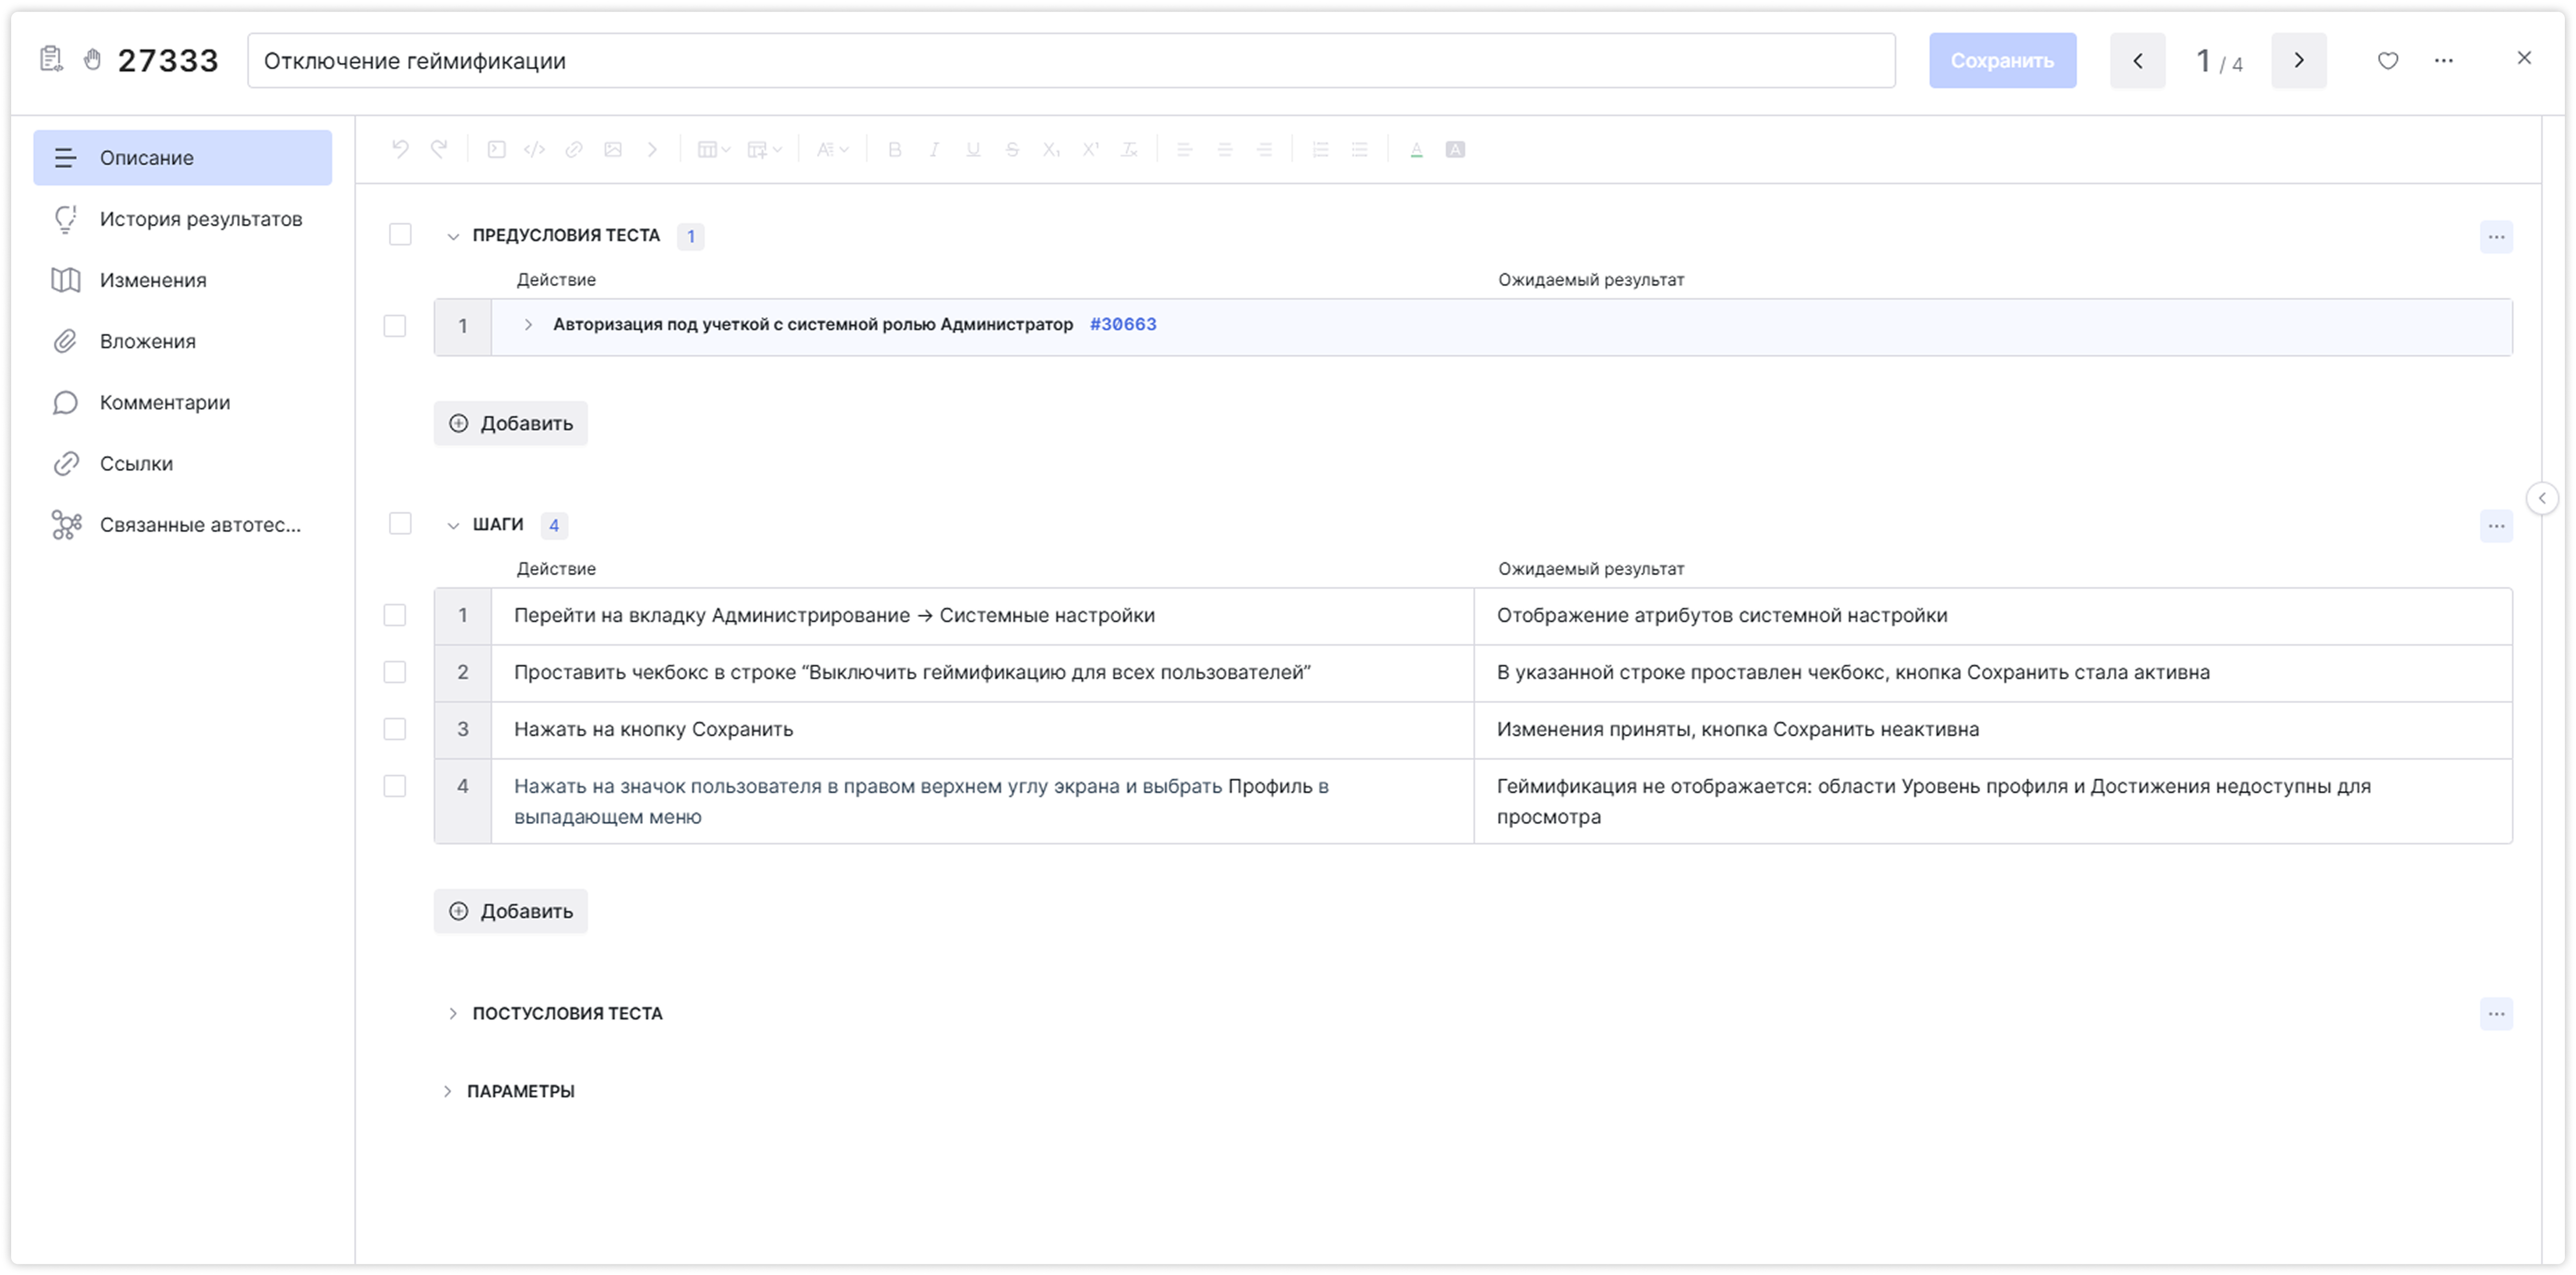Expand the collapsed right side panel arrow
The height and width of the screenshot is (1275, 2576).
tap(2542, 498)
